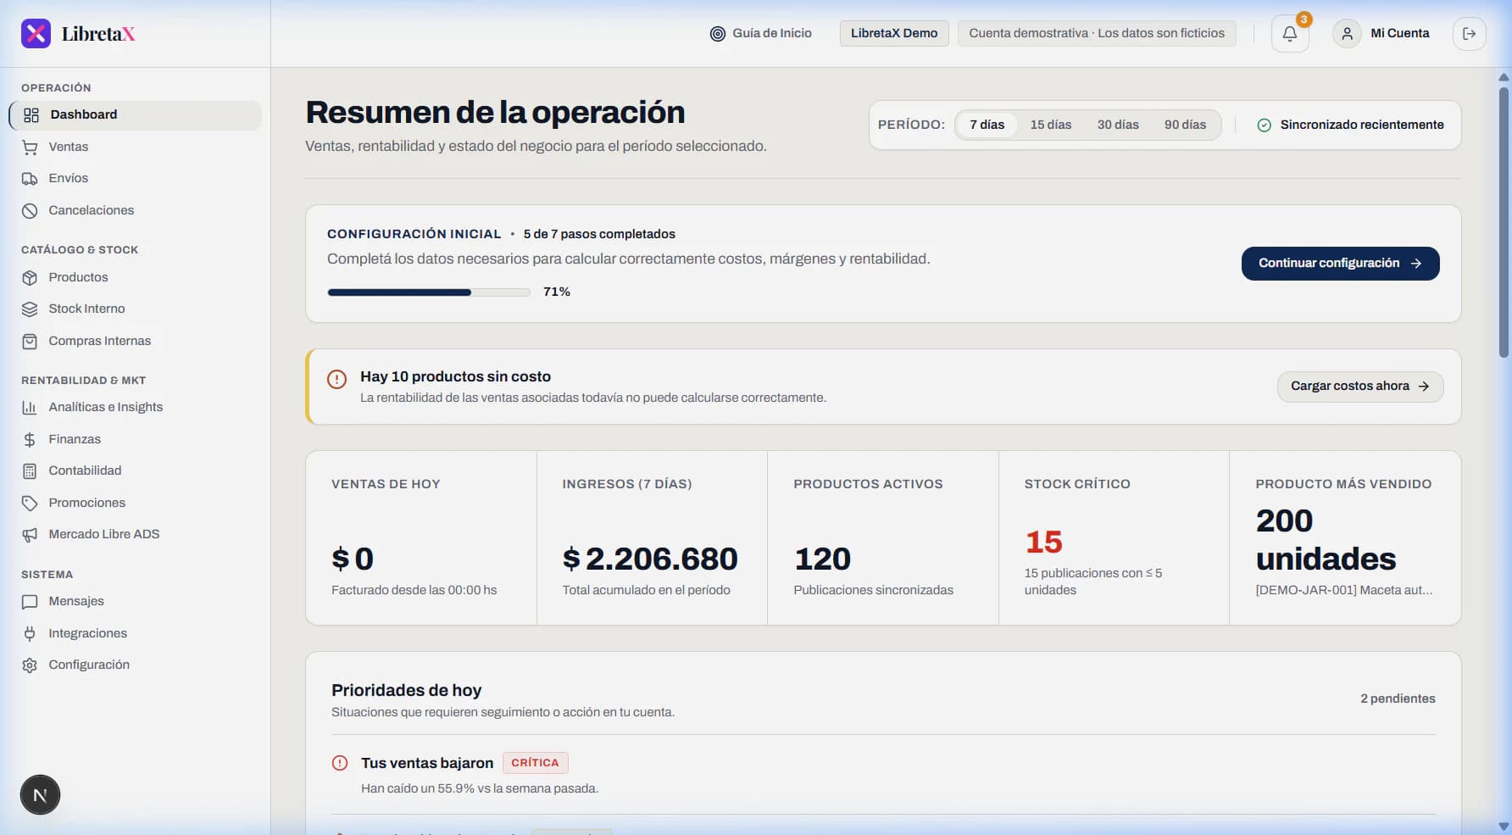Select the 7 días period
Image resolution: width=1512 pixels, height=835 pixels.
point(987,125)
